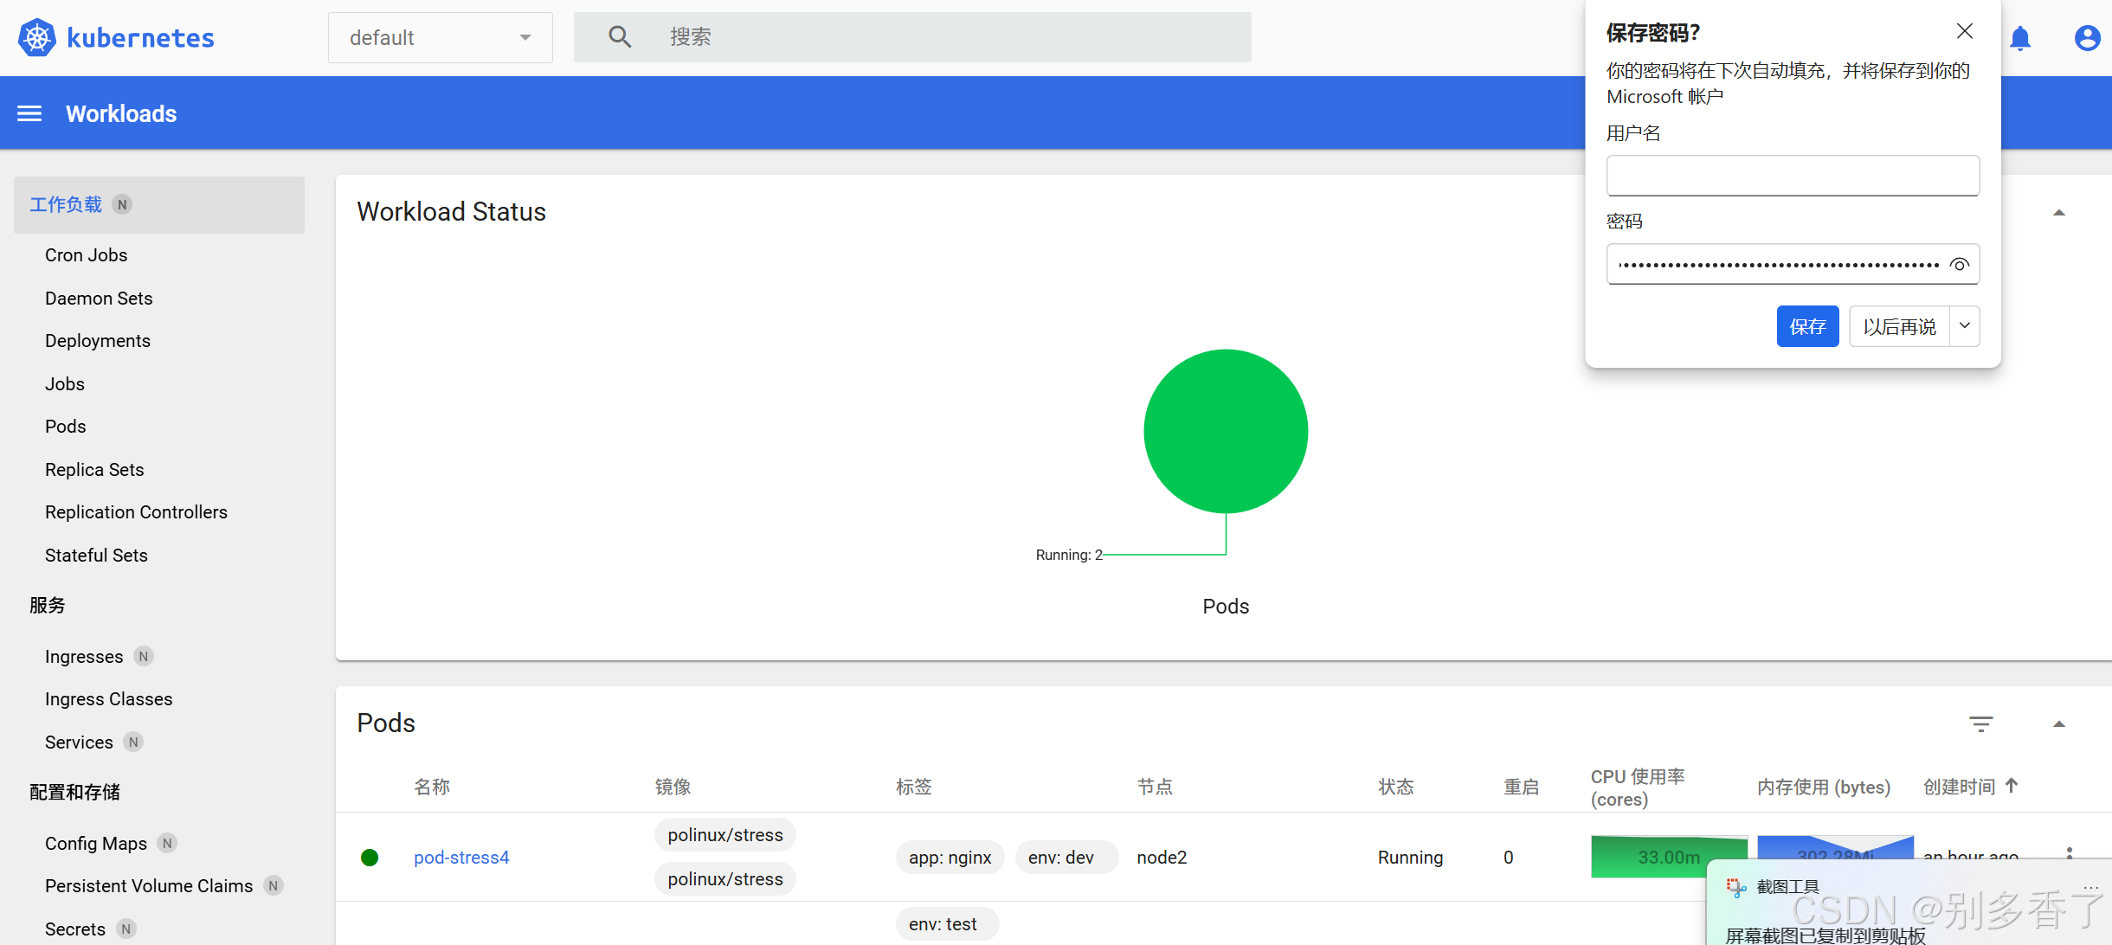
Task: Open the pod-stress4 link
Action: coord(461,857)
